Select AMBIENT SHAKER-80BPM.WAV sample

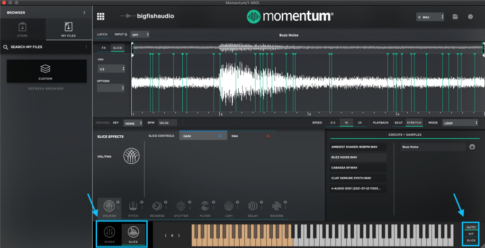click(358, 147)
